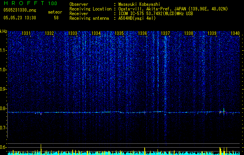The width and height of the screenshot is (244, 155).
Task: Click the 0.7 frequency axis label
Action: 3,128
